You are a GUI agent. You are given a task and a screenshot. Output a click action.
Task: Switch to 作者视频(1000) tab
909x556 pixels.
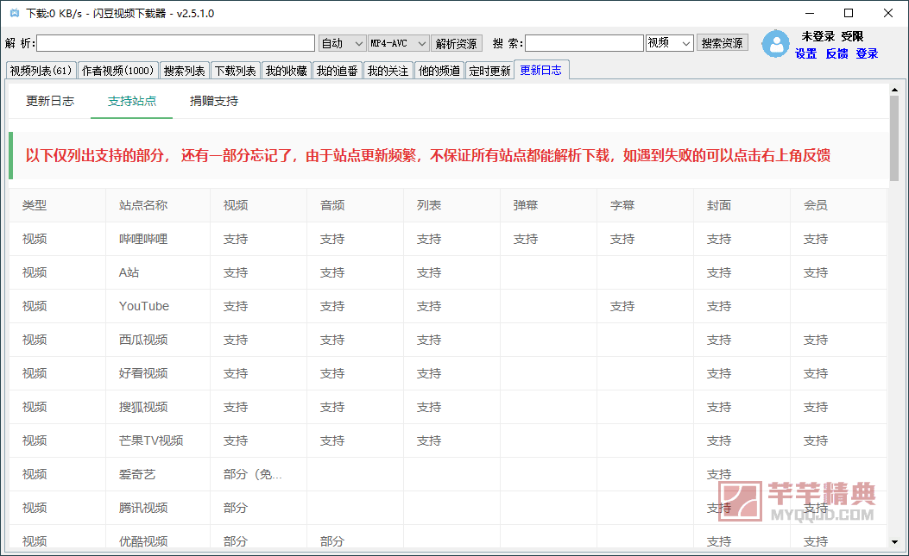[x=117, y=71]
